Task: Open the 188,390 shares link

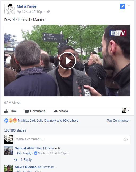Action: [x=15, y=130]
